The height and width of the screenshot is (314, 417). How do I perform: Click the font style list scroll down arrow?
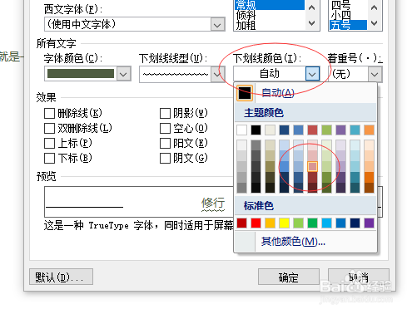tap(312, 23)
